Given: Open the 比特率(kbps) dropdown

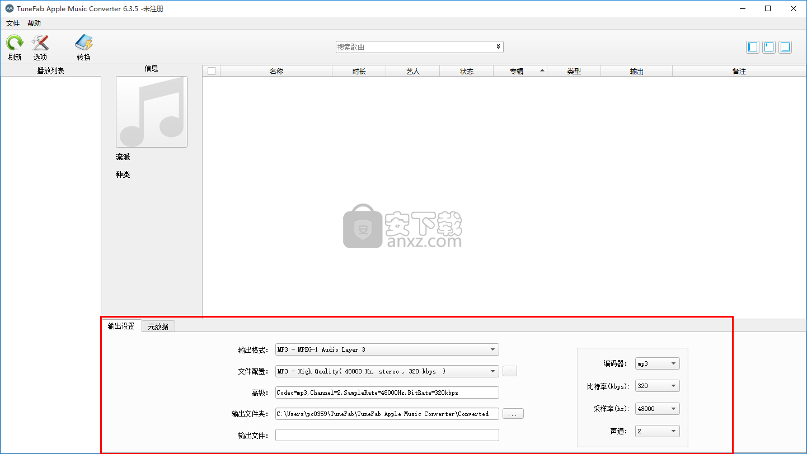Looking at the screenshot, I should pyautogui.click(x=658, y=386).
